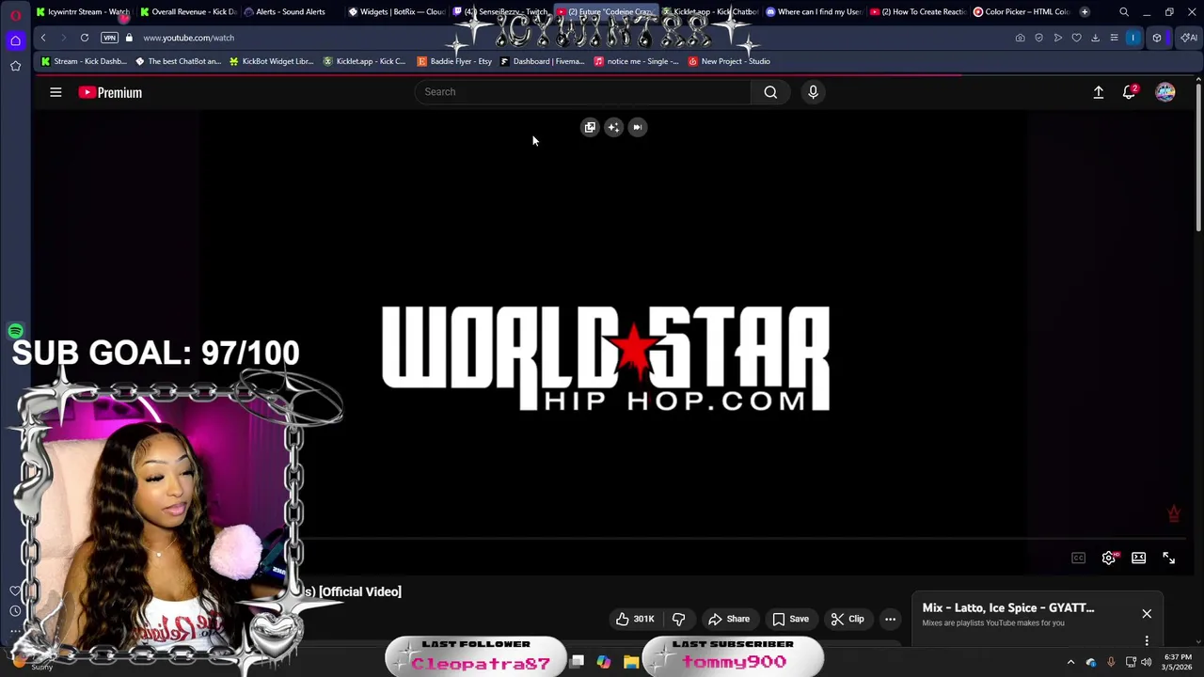The image size is (1204, 677).
Task: Click the YouTube page vertical scrollbar
Action: (1198, 156)
